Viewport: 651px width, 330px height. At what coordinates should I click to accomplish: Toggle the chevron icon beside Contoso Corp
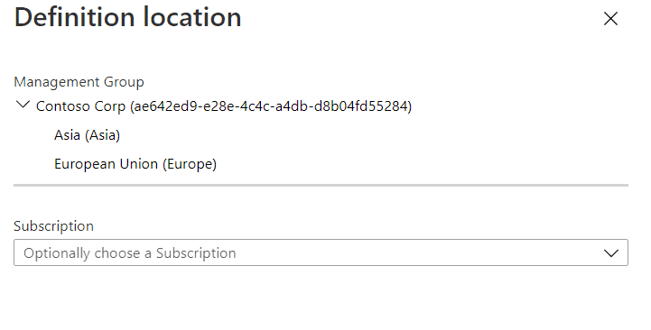[x=23, y=105]
